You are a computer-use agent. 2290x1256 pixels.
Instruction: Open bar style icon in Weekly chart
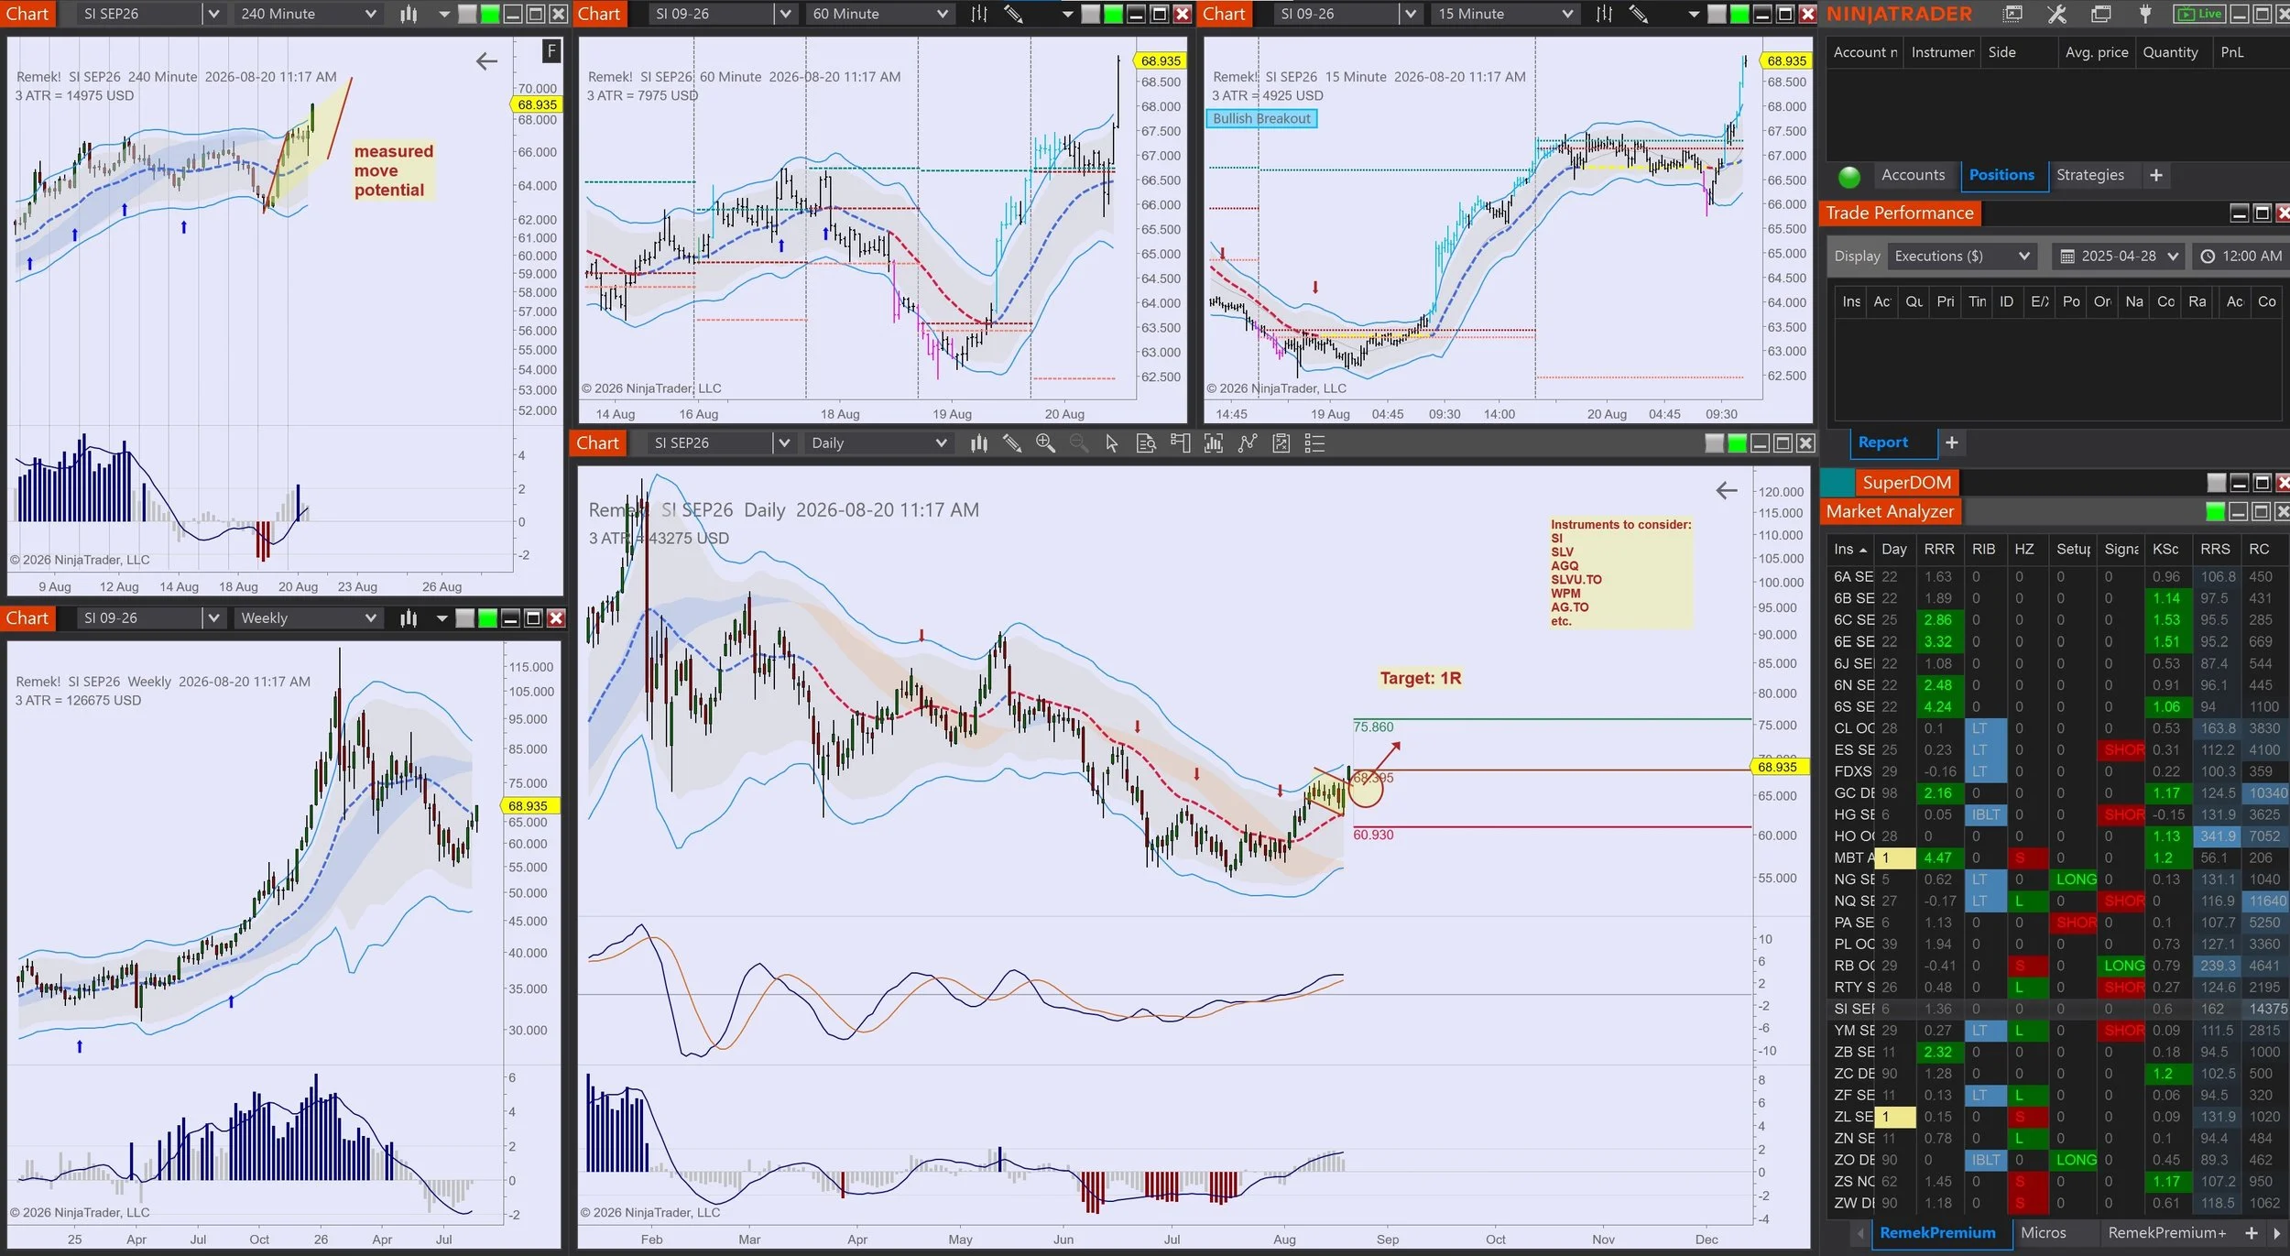[x=409, y=618]
